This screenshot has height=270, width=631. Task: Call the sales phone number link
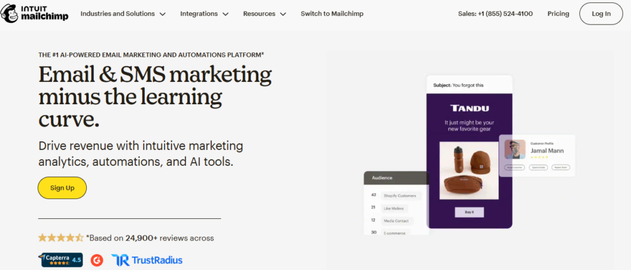coord(495,14)
